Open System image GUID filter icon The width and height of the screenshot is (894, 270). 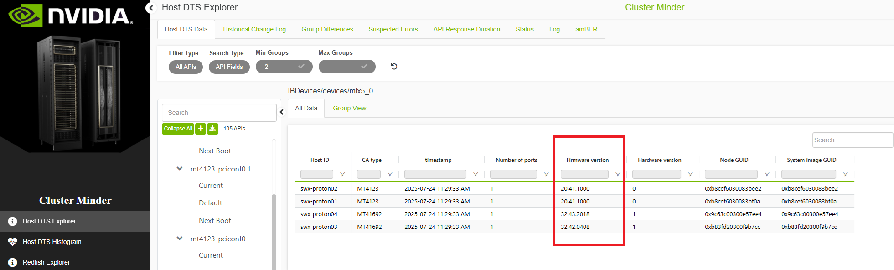pyautogui.click(x=845, y=174)
